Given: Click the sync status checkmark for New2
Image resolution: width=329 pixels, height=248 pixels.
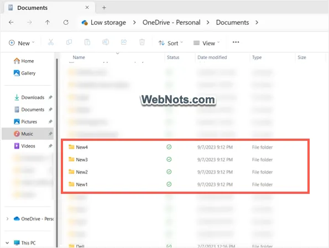Looking at the screenshot, I should pos(169,172).
